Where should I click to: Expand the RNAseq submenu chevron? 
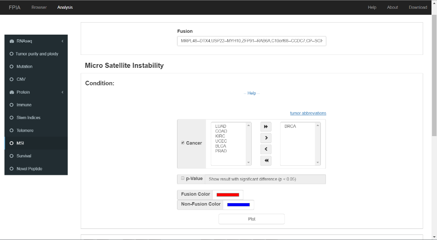[x=62, y=41]
